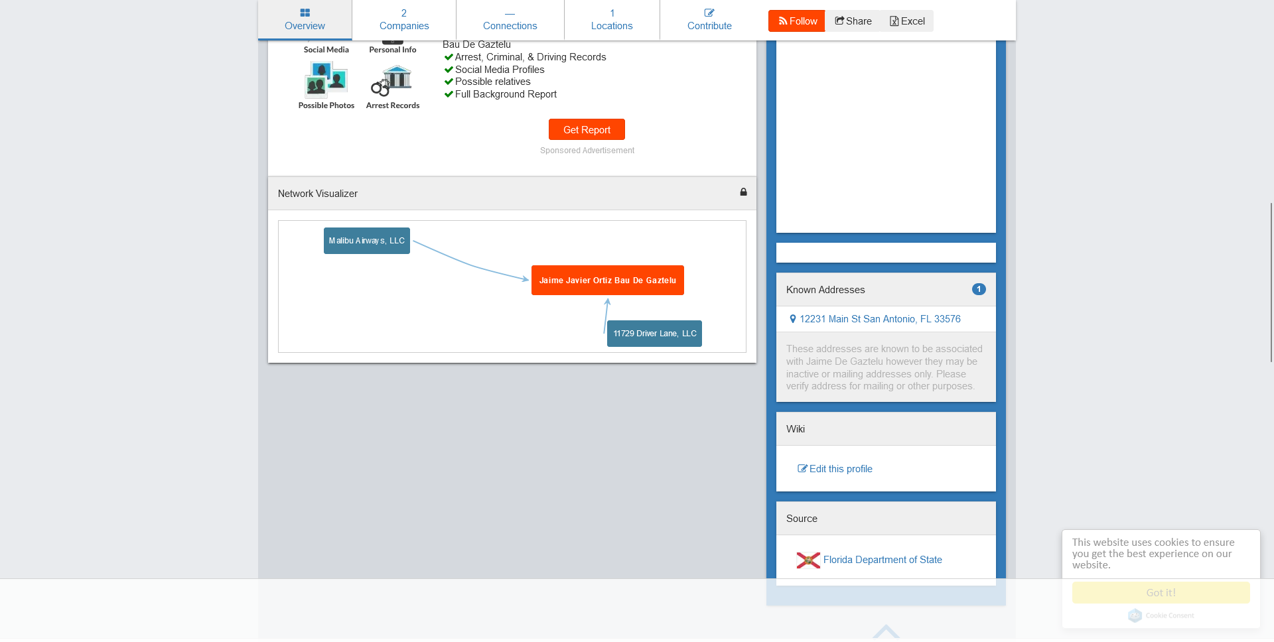Click the Florida flag icon

(x=808, y=560)
